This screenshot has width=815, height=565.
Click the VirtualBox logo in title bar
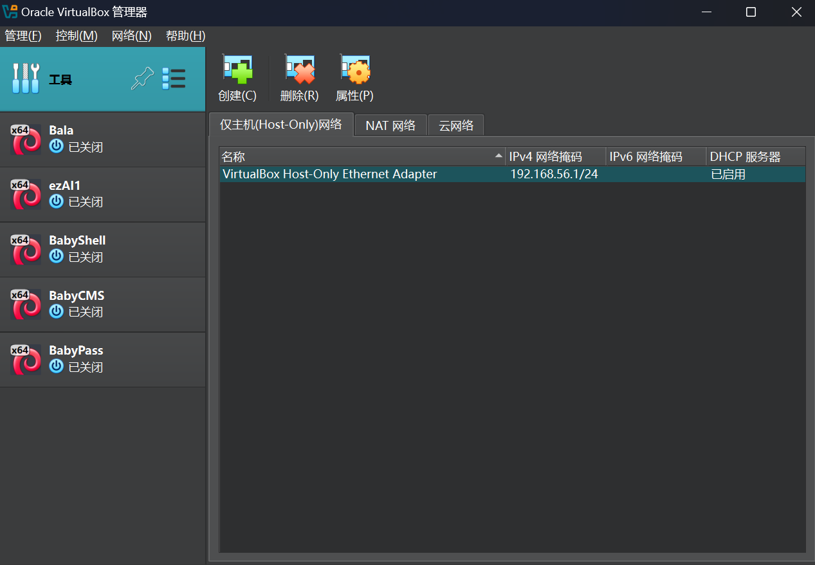click(10, 12)
